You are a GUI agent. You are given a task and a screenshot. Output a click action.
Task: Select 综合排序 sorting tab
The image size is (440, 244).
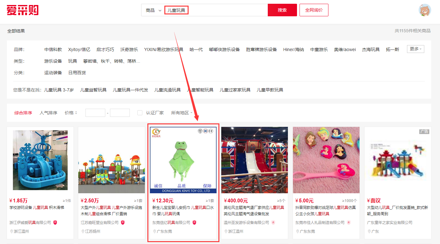pyautogui.click(x=23, y=113)
